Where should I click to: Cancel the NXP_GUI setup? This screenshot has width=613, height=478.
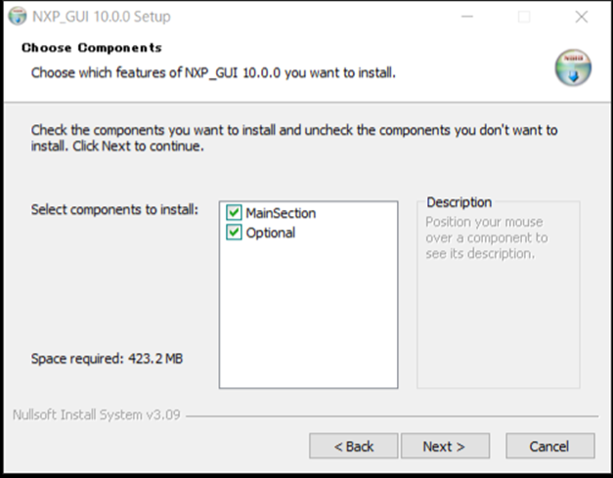coord(549,447)
